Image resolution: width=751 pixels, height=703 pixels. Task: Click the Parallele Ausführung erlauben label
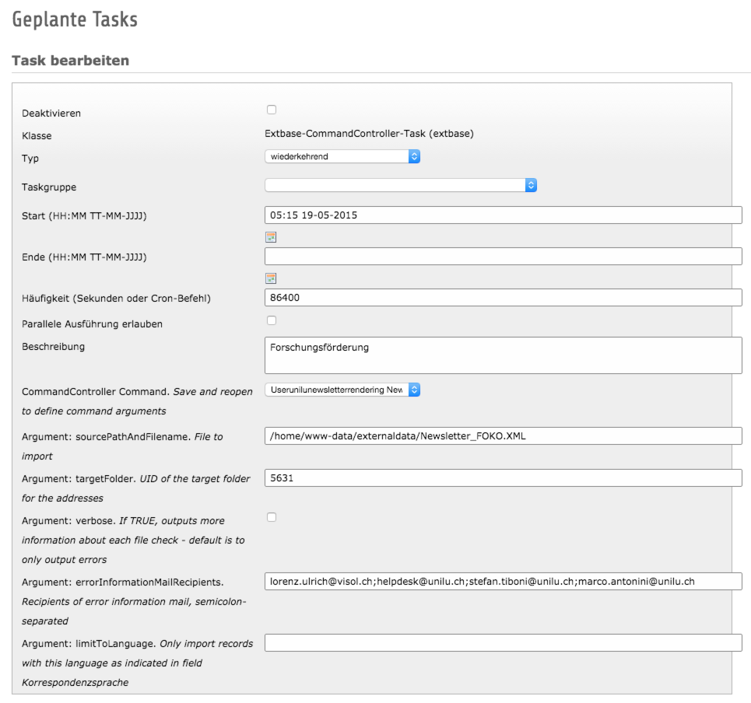pos(92,324)
